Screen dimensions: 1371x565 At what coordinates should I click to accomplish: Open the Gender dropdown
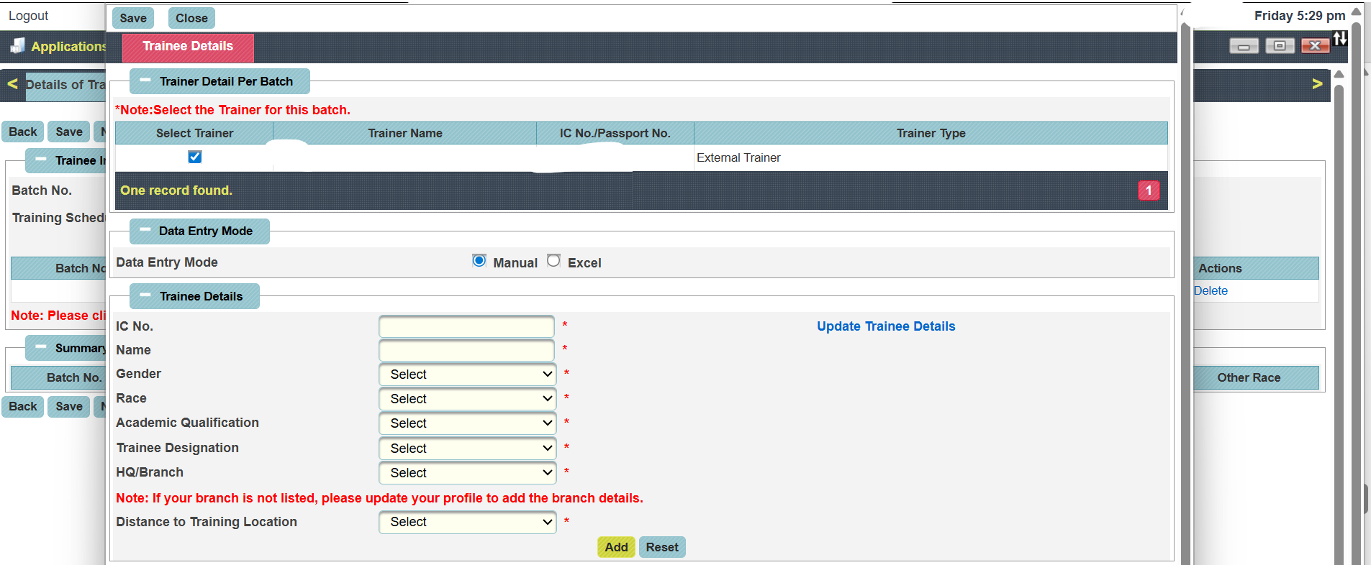tap(468, 375)
